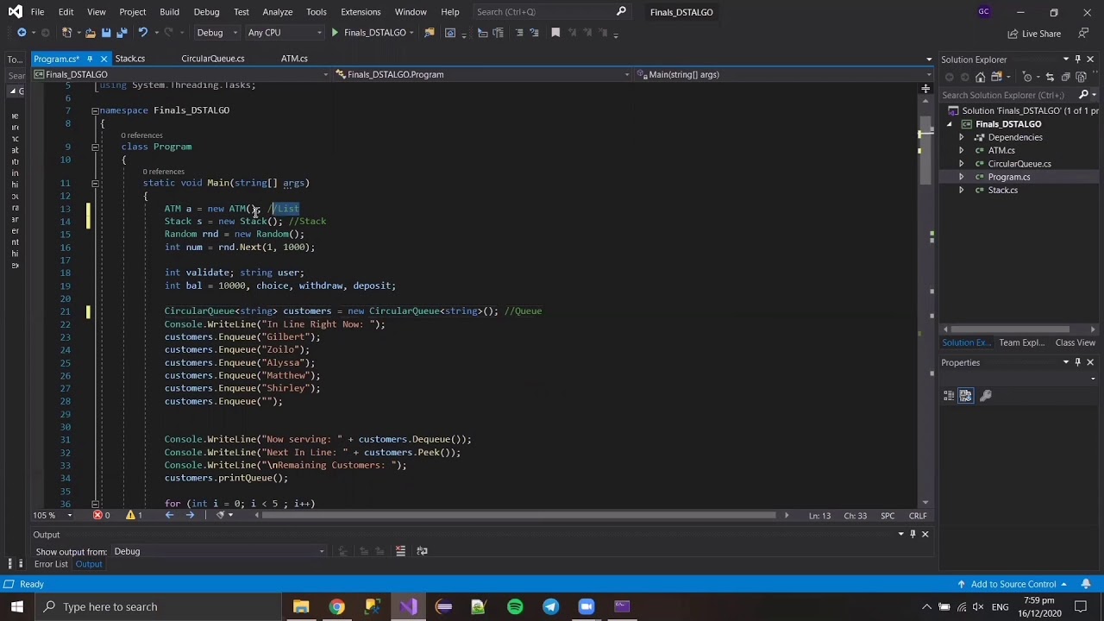Start debugging with the green play icon

pyautogui.click(x=335, y=33)
